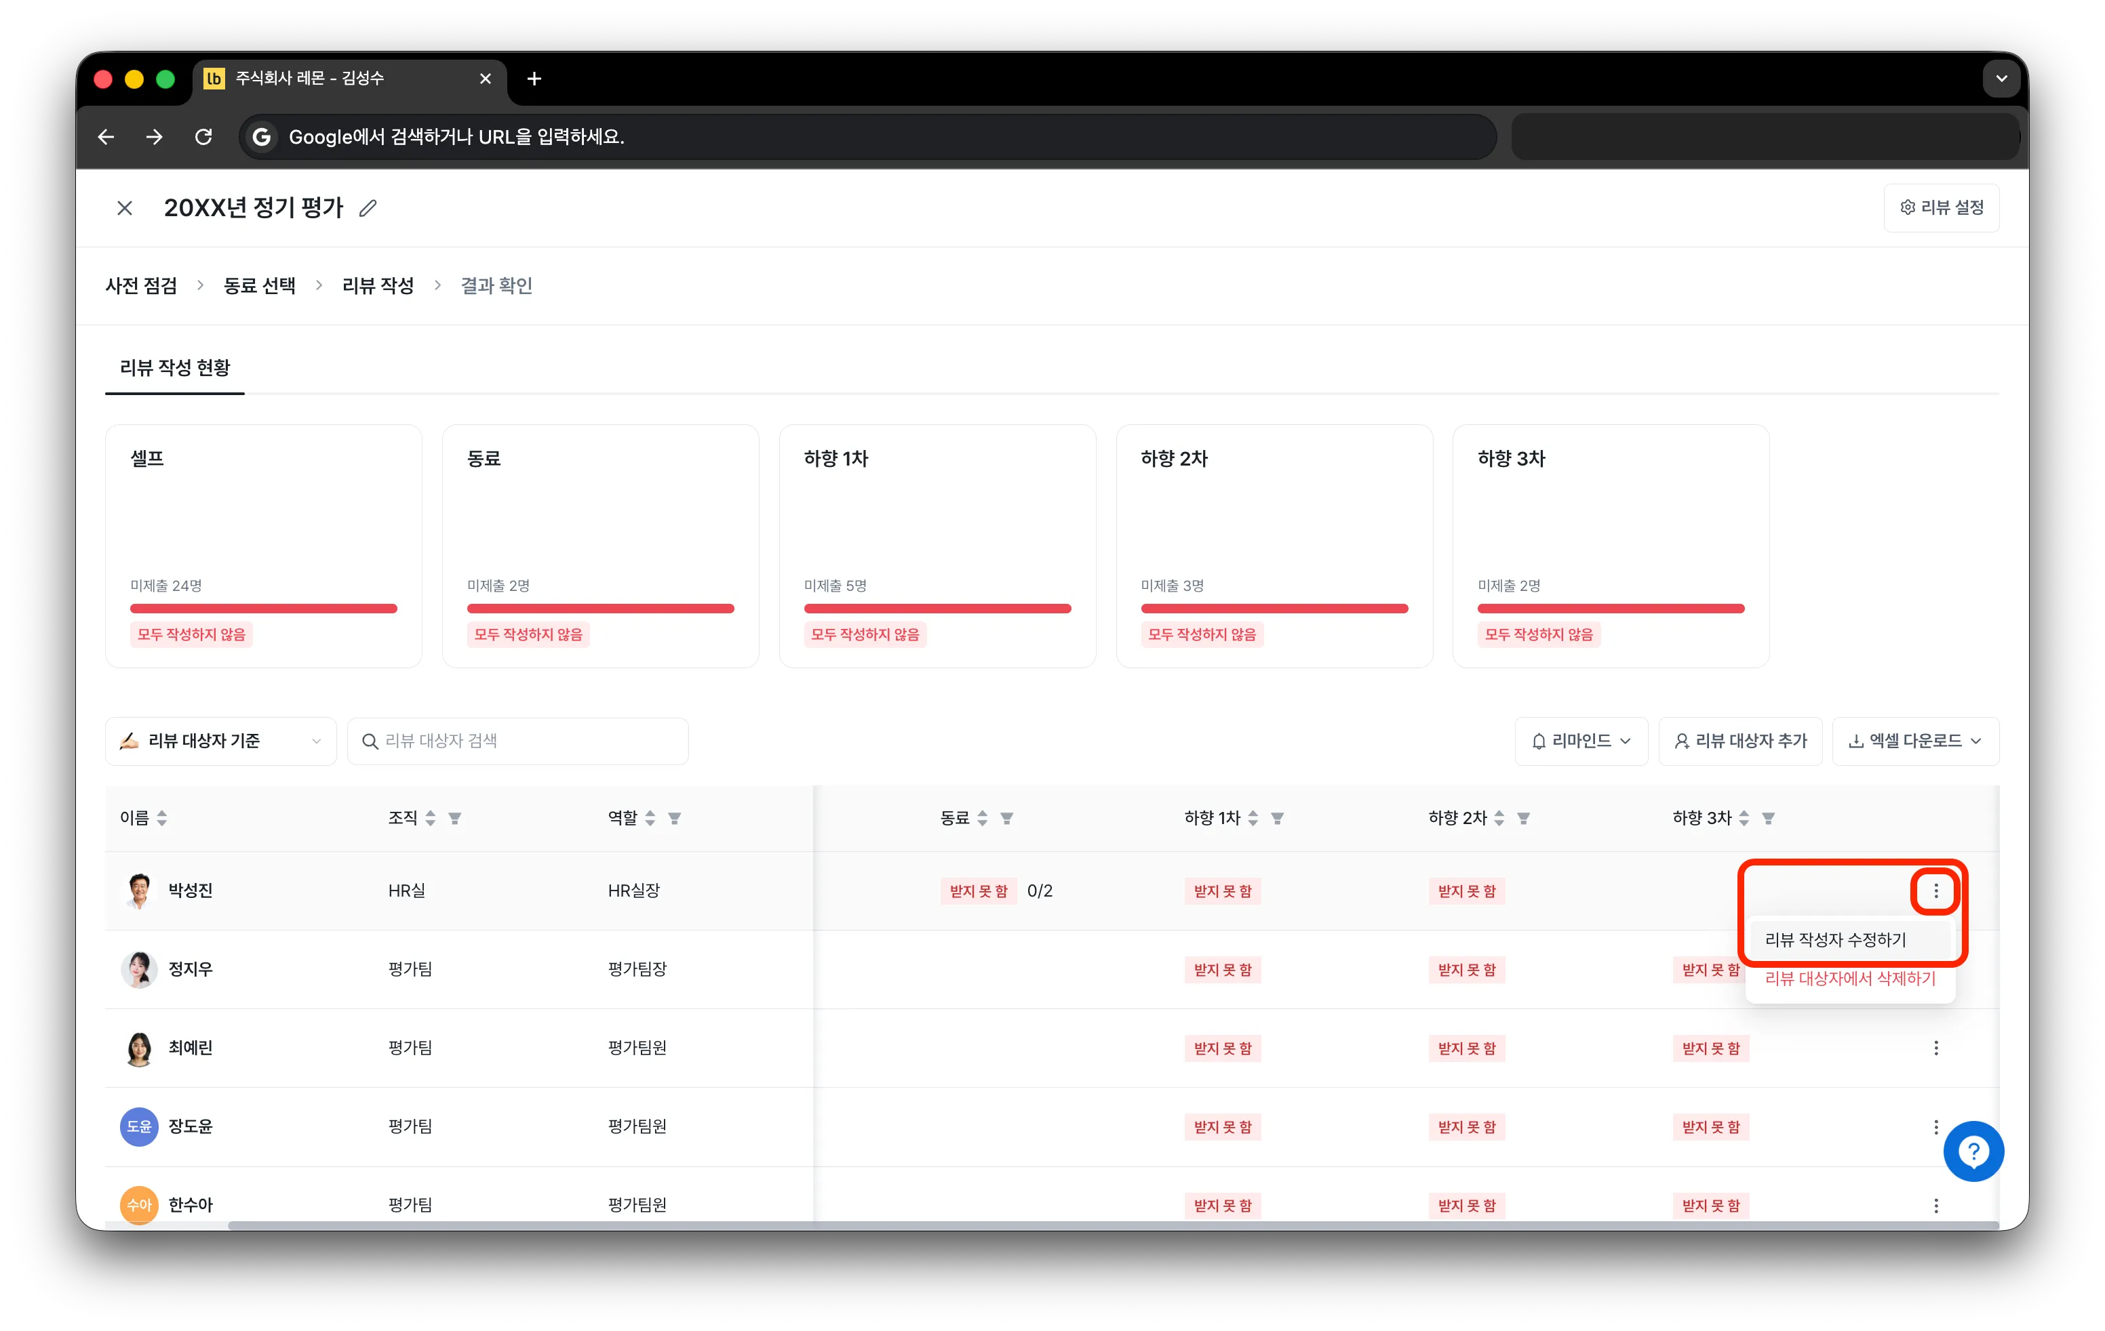Click the 하향 3차 card red progress bar
2105x1331 pixels.
click(1611, 609)
